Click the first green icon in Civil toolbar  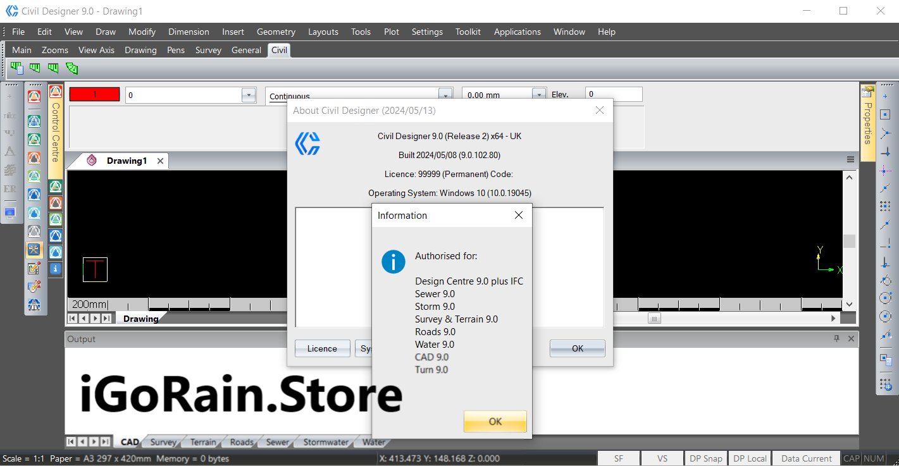pyautogui.click(x=16, y=68)
